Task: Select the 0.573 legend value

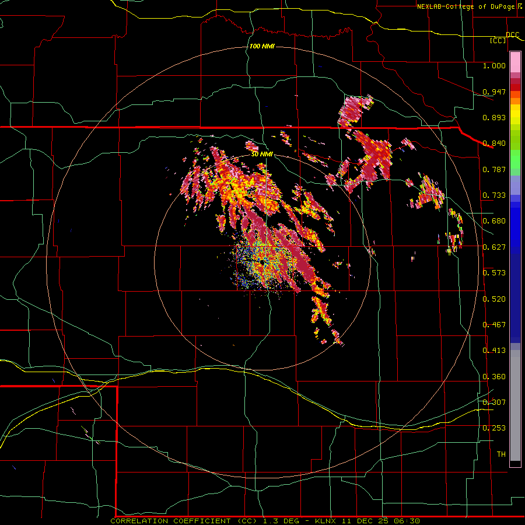Action: click(494, 273)
